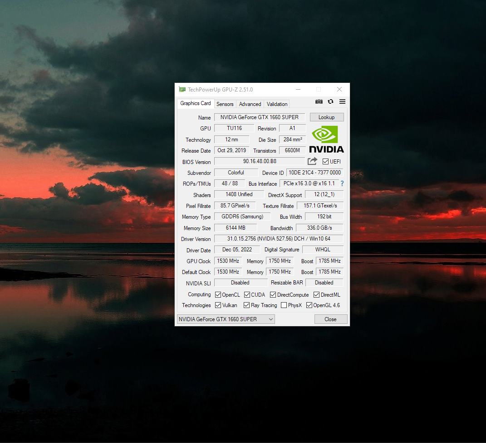Click the Texture Fillrate 157.1 GTexel/s
486x443 pixels.
point(320,205)
